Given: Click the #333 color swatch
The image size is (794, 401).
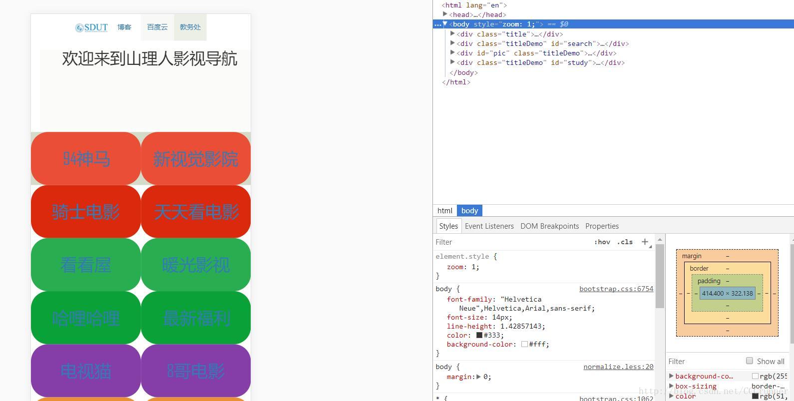Looking at the screenshot, I should 479,335.
